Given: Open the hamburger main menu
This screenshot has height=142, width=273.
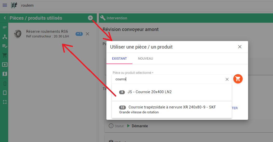Looking at the screenshot, I should (5, 5).
